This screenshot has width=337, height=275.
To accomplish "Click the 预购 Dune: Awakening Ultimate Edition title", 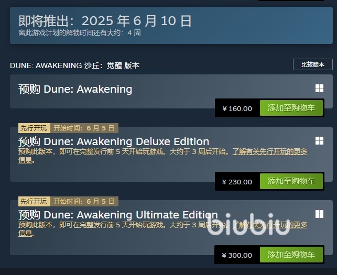I will click(118, 215).
